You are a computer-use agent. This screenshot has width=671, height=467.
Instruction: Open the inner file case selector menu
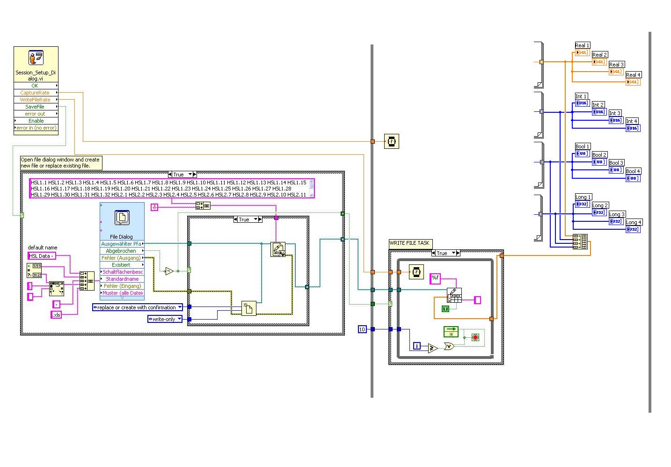pos(255,219)
